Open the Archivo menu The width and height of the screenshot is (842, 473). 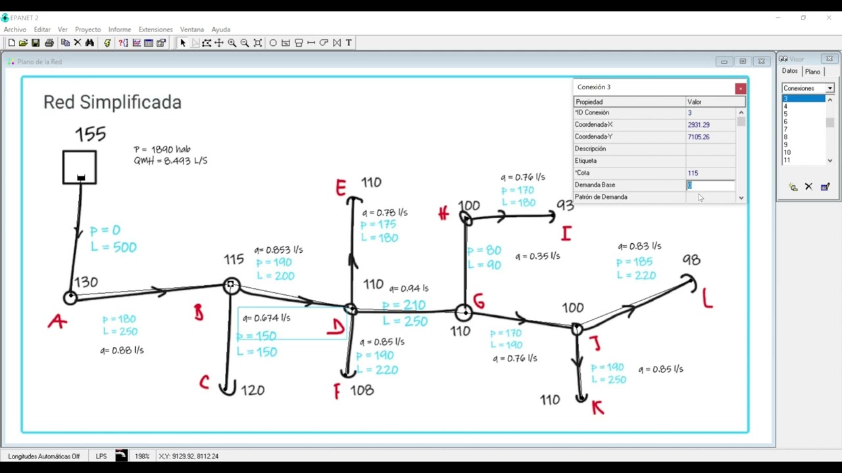click(14, 30)
